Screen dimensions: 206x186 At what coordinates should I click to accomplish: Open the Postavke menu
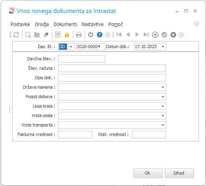click(20, 24)
